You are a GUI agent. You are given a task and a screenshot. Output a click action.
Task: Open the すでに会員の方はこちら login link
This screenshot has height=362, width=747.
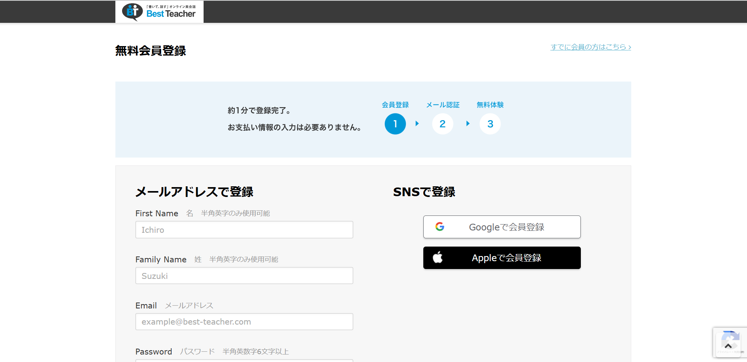coord(590,47)
